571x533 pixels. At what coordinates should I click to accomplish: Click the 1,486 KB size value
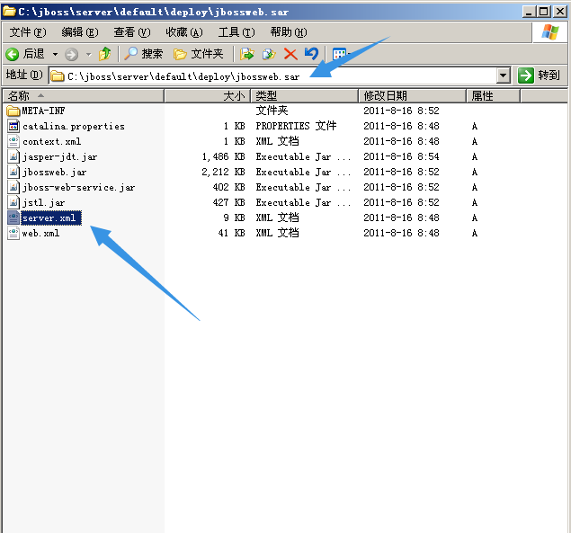tap(223, 157)
